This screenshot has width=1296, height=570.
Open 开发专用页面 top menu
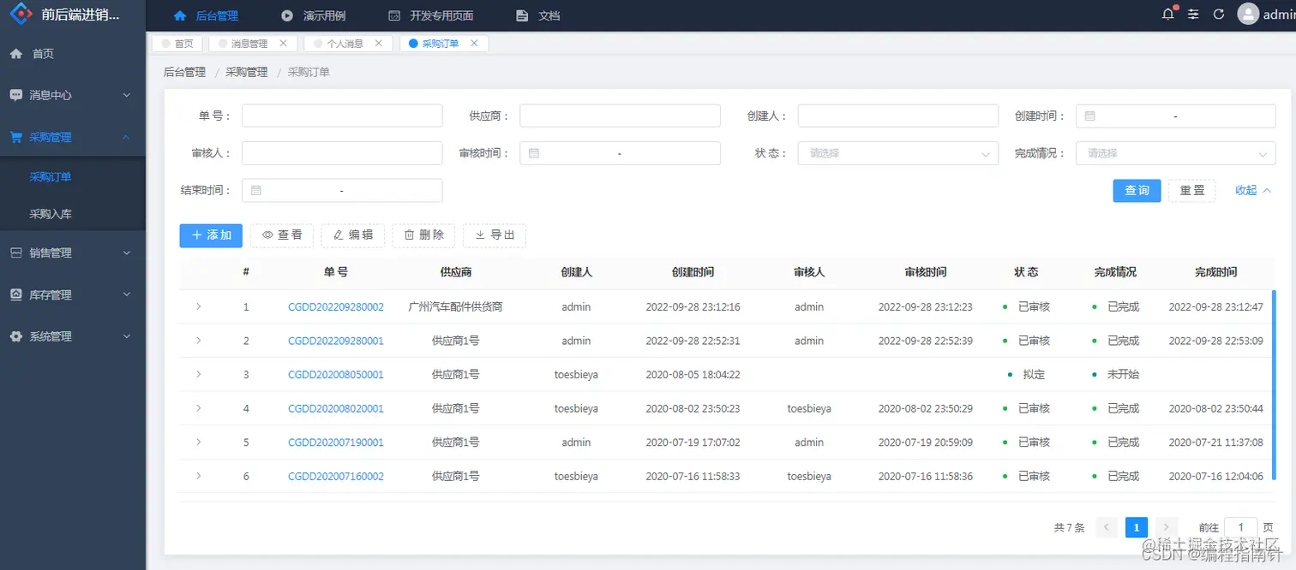point(430,15)
